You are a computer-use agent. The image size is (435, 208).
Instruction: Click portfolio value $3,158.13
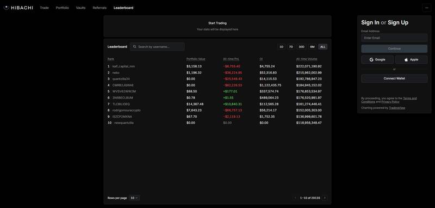pos(194,66)
